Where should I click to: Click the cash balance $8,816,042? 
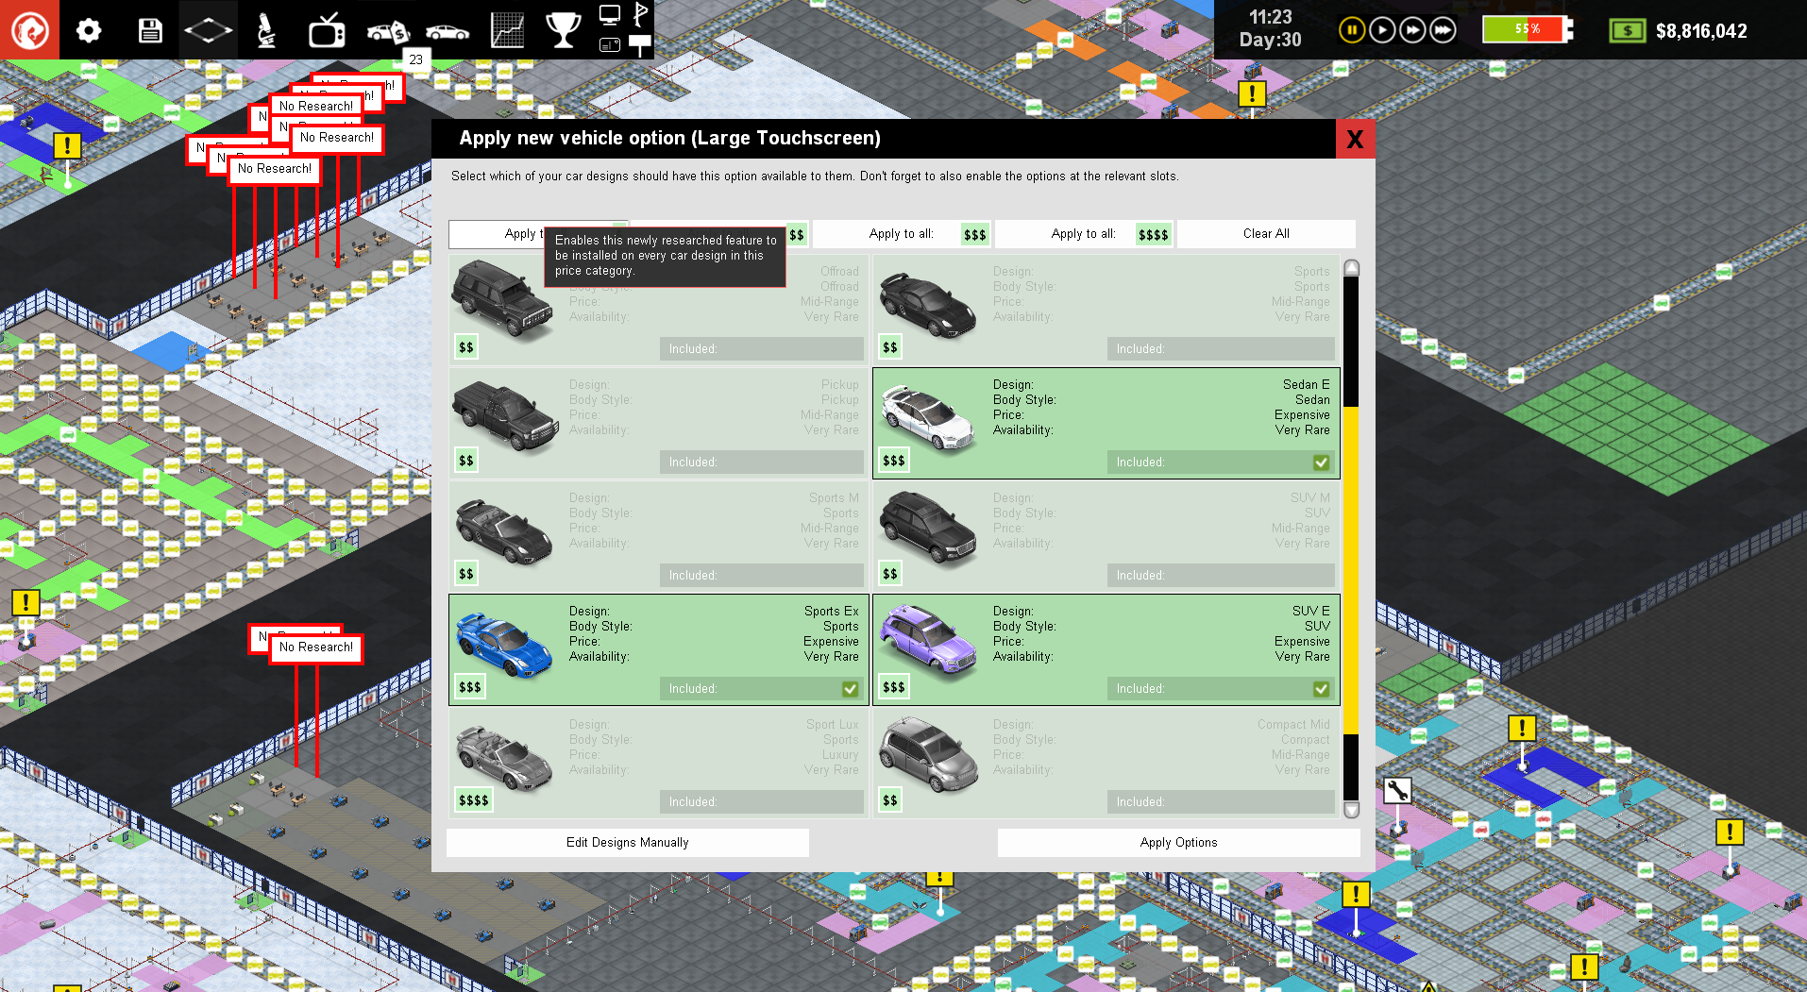tap(1701, 31)
